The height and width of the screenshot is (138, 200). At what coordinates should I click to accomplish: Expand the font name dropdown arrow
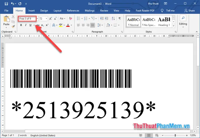click(37, 19)
